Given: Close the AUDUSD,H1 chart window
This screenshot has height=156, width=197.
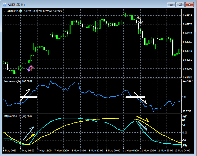Looking at the screenshot, I should tap(189, 5).
